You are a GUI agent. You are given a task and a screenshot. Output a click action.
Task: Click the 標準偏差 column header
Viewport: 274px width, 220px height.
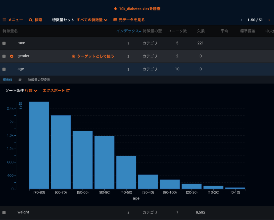coord(247,31)
